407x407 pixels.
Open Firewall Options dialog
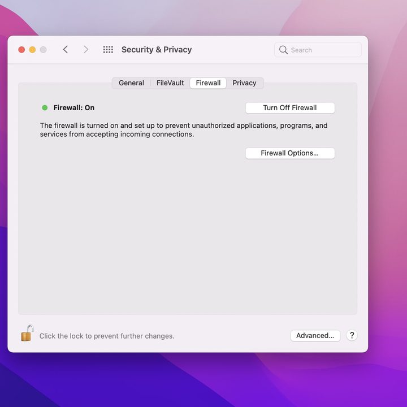(x=290, y=153)
